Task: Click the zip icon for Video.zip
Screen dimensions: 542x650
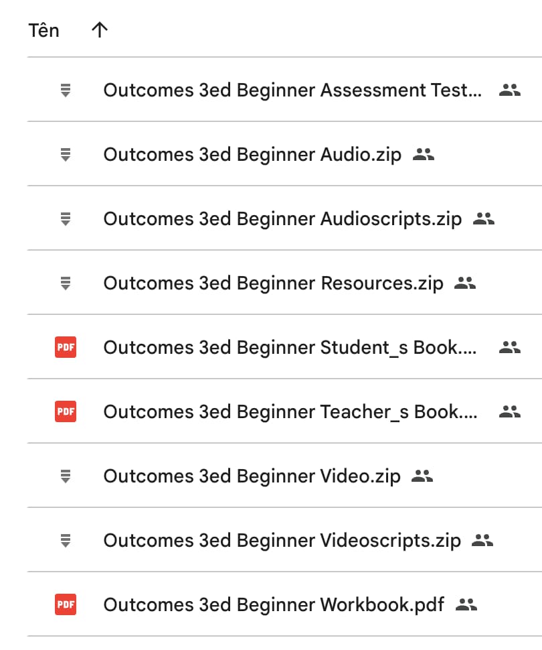Action: click(66, 476)
